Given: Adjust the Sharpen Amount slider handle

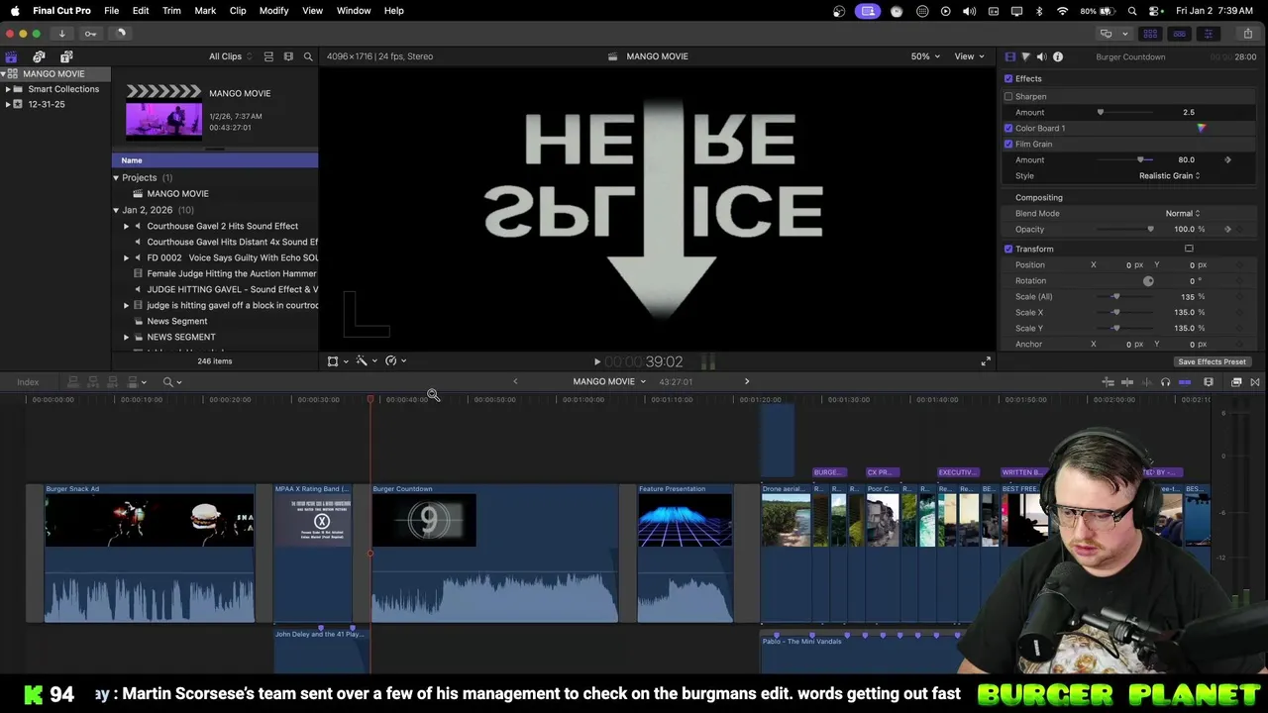Looking at the screenshot, I should coord(1100,112).
